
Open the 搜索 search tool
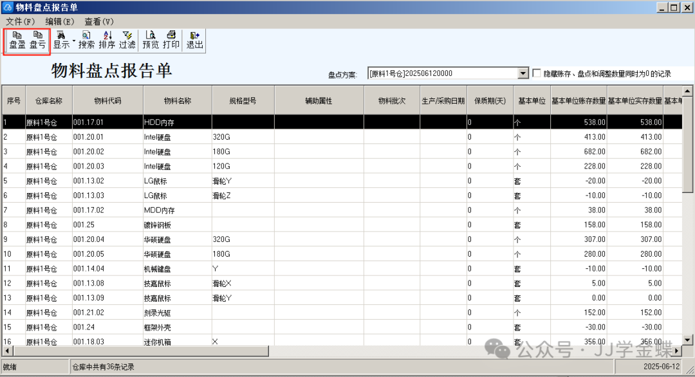coord(86,40)
